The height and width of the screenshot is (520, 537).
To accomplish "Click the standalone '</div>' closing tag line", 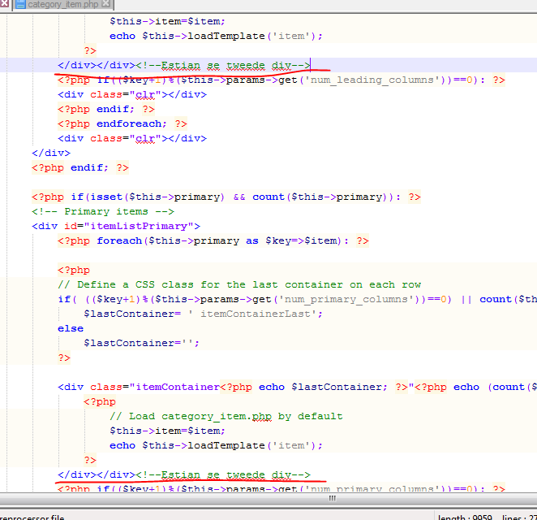I will [x=51, y=153].
